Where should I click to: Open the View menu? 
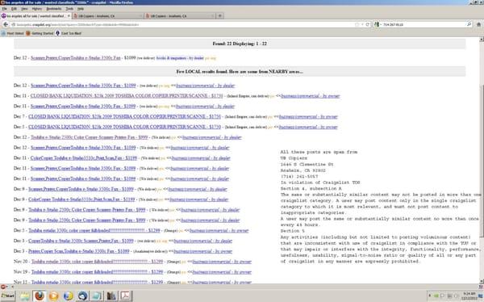pyautogui.click(x=24, y=9)
